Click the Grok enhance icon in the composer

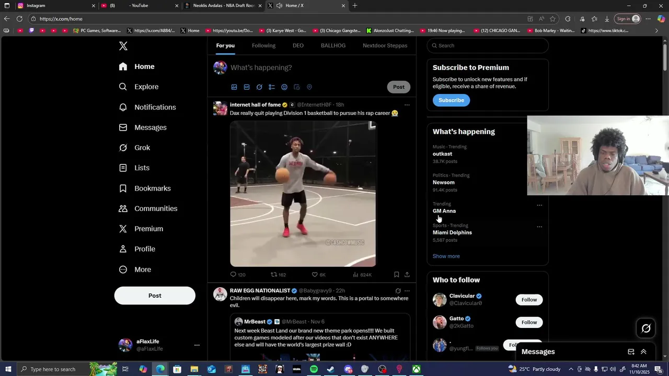click(259, 87)
